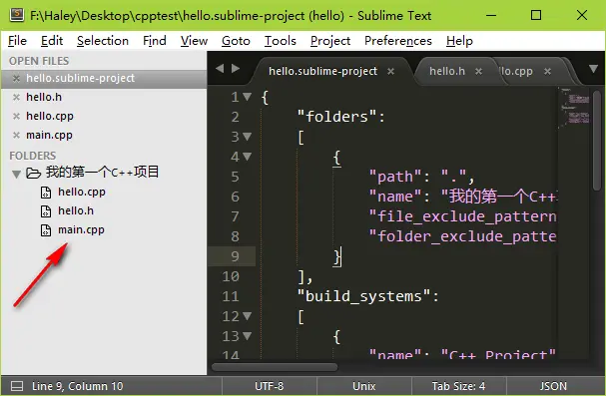Select hello.cpp in Open Files list
606x396 pixels.
[x=104, y=116]
